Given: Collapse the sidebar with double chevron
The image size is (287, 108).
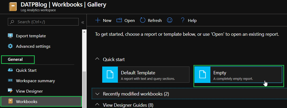Looking at the screenshot, I should 83,22.
